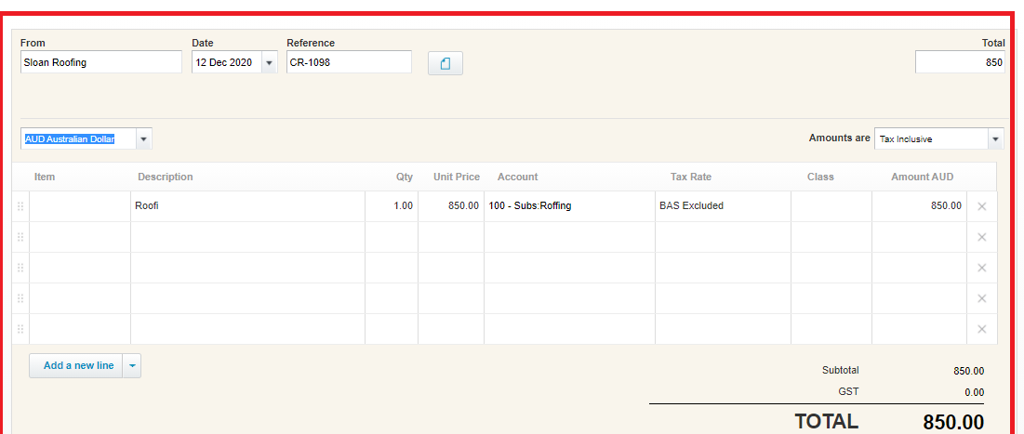
Task: Select the Account cell 100 - Subs:Roffing
Action: coord(569,206)
